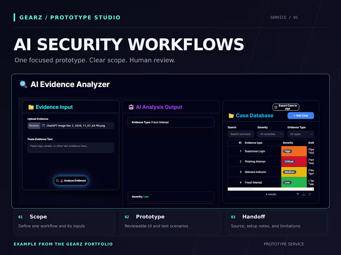Image resolution: width=341 pixels, height=255 pixels.
Task: Click the Evidence Input folder icon
Action: [x=31, y=107]
